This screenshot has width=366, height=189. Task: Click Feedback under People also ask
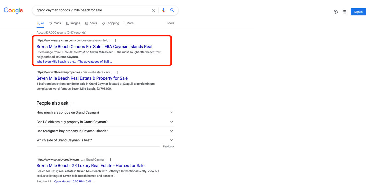point(169,147)
